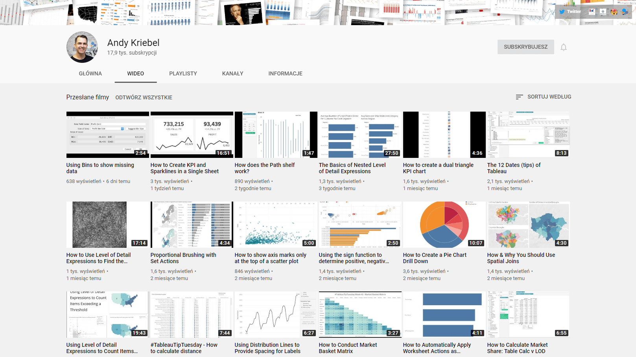Image resolution: width=636 pixels, height=357 pixels.
Task: Switch to the PLAYLISTY tab
Action: click(183, 73)
